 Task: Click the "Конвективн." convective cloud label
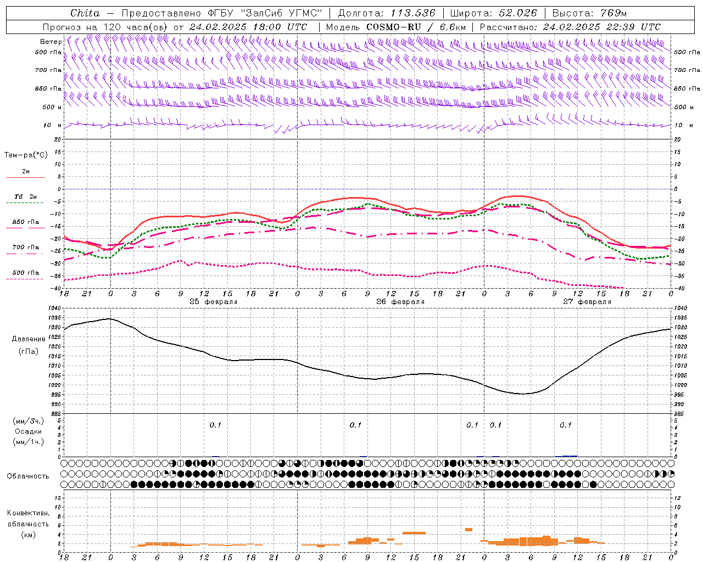tap(28, 513)
